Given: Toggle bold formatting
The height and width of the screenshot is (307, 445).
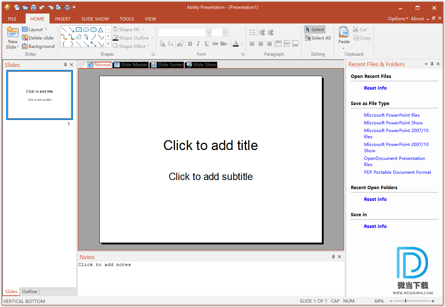Looking at the screenshot, I should click(x=190, y=44).
